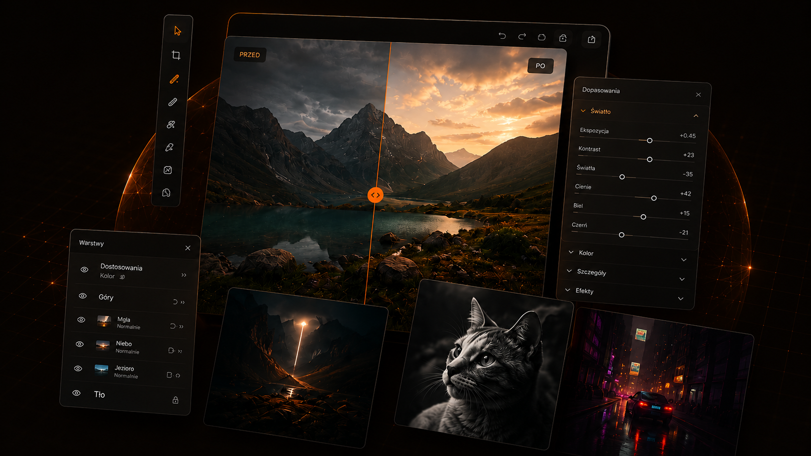Image resolution: width=811 pixels, height=456 pixels.
Task: Redo the last undone edit
Action: pos(522,36)
